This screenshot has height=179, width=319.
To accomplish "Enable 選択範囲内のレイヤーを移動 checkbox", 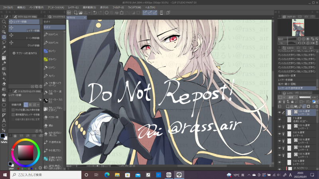I will click(x=13, y=115).
